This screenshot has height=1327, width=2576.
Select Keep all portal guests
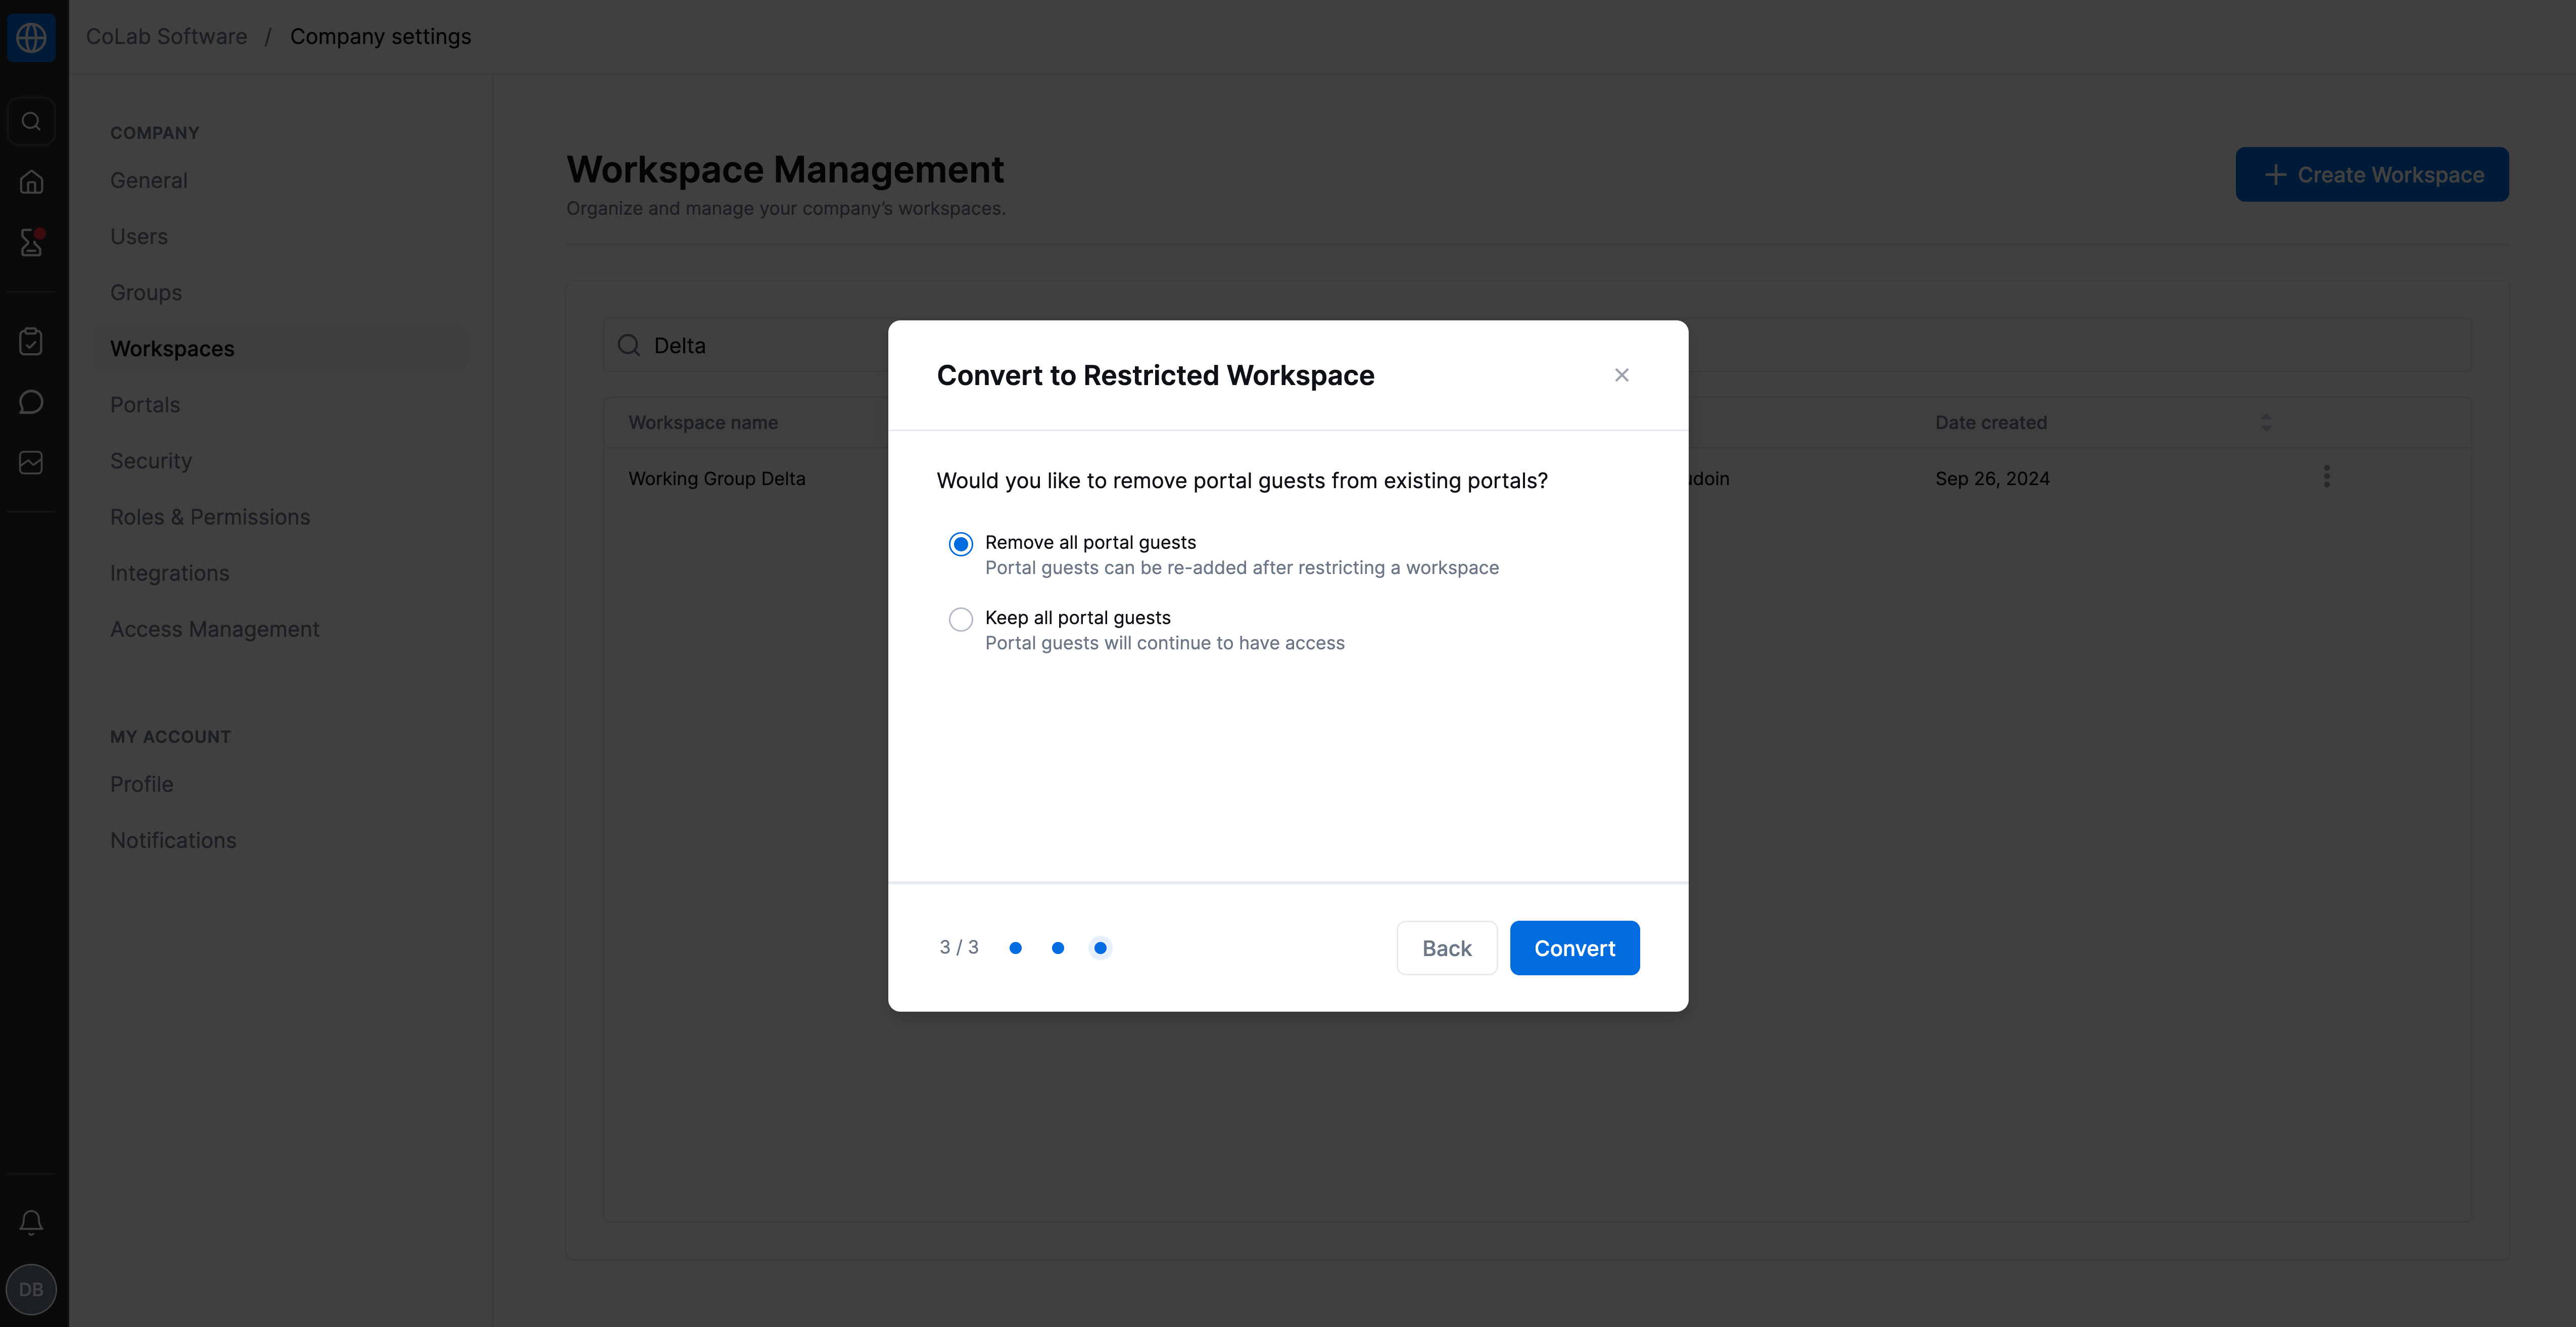coord(961,620)
